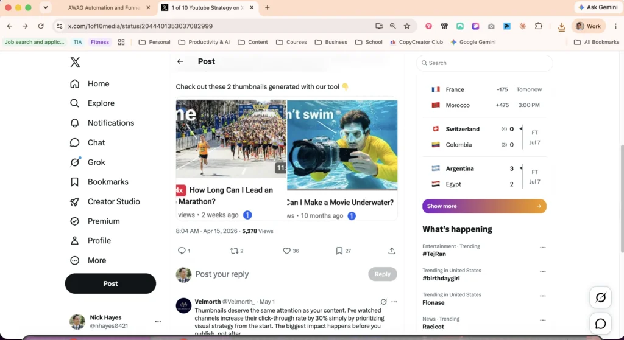This screenshot has width=624, height=340.
Task: Reload the page
Action: 41,26
